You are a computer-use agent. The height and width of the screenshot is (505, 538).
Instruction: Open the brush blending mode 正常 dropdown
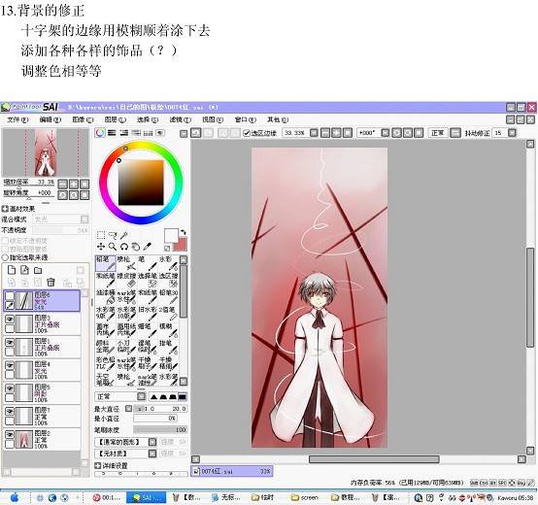[x=141, y=397]
